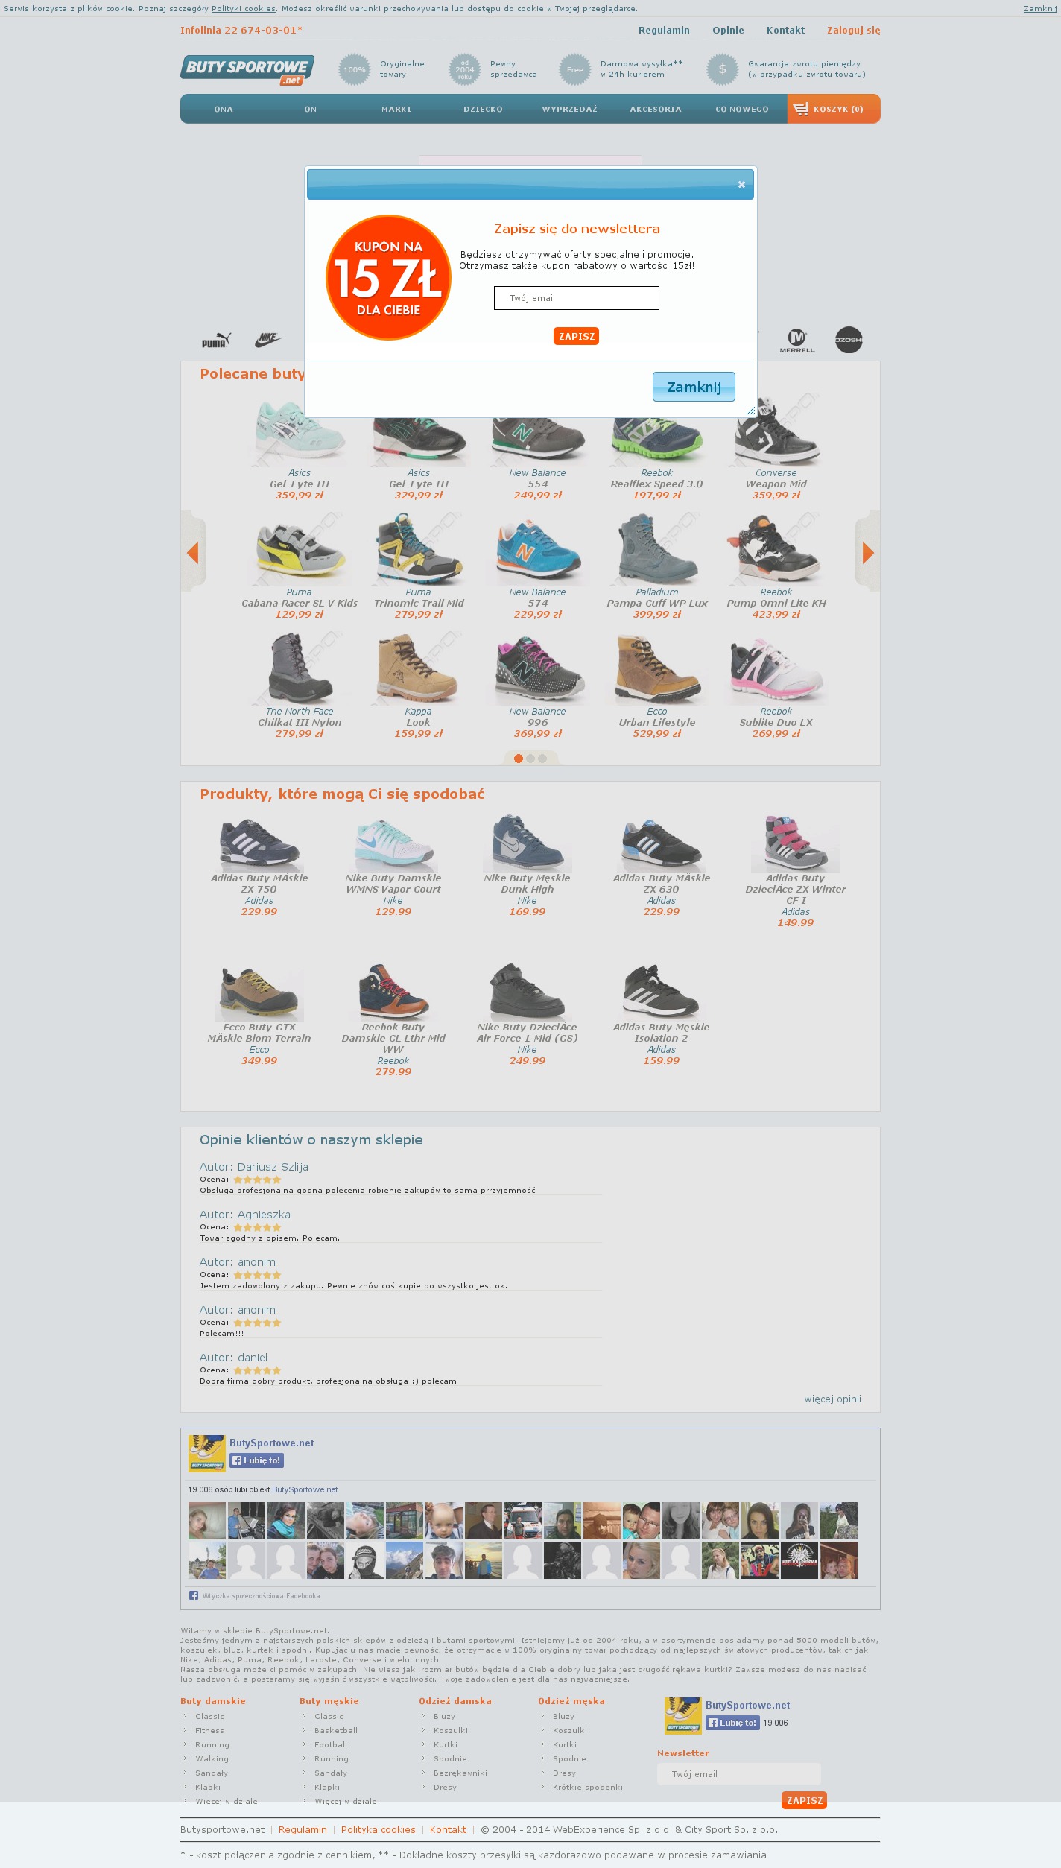Open 'więcej opinii' reviews link

pos(833,1399)
